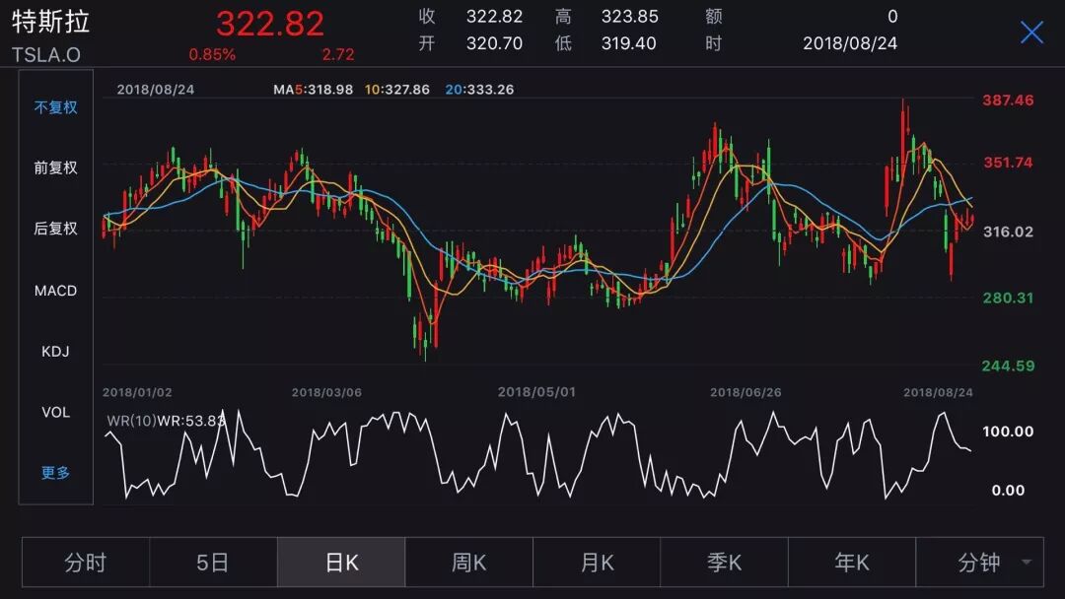Click the large 322.82 current price

270,24
